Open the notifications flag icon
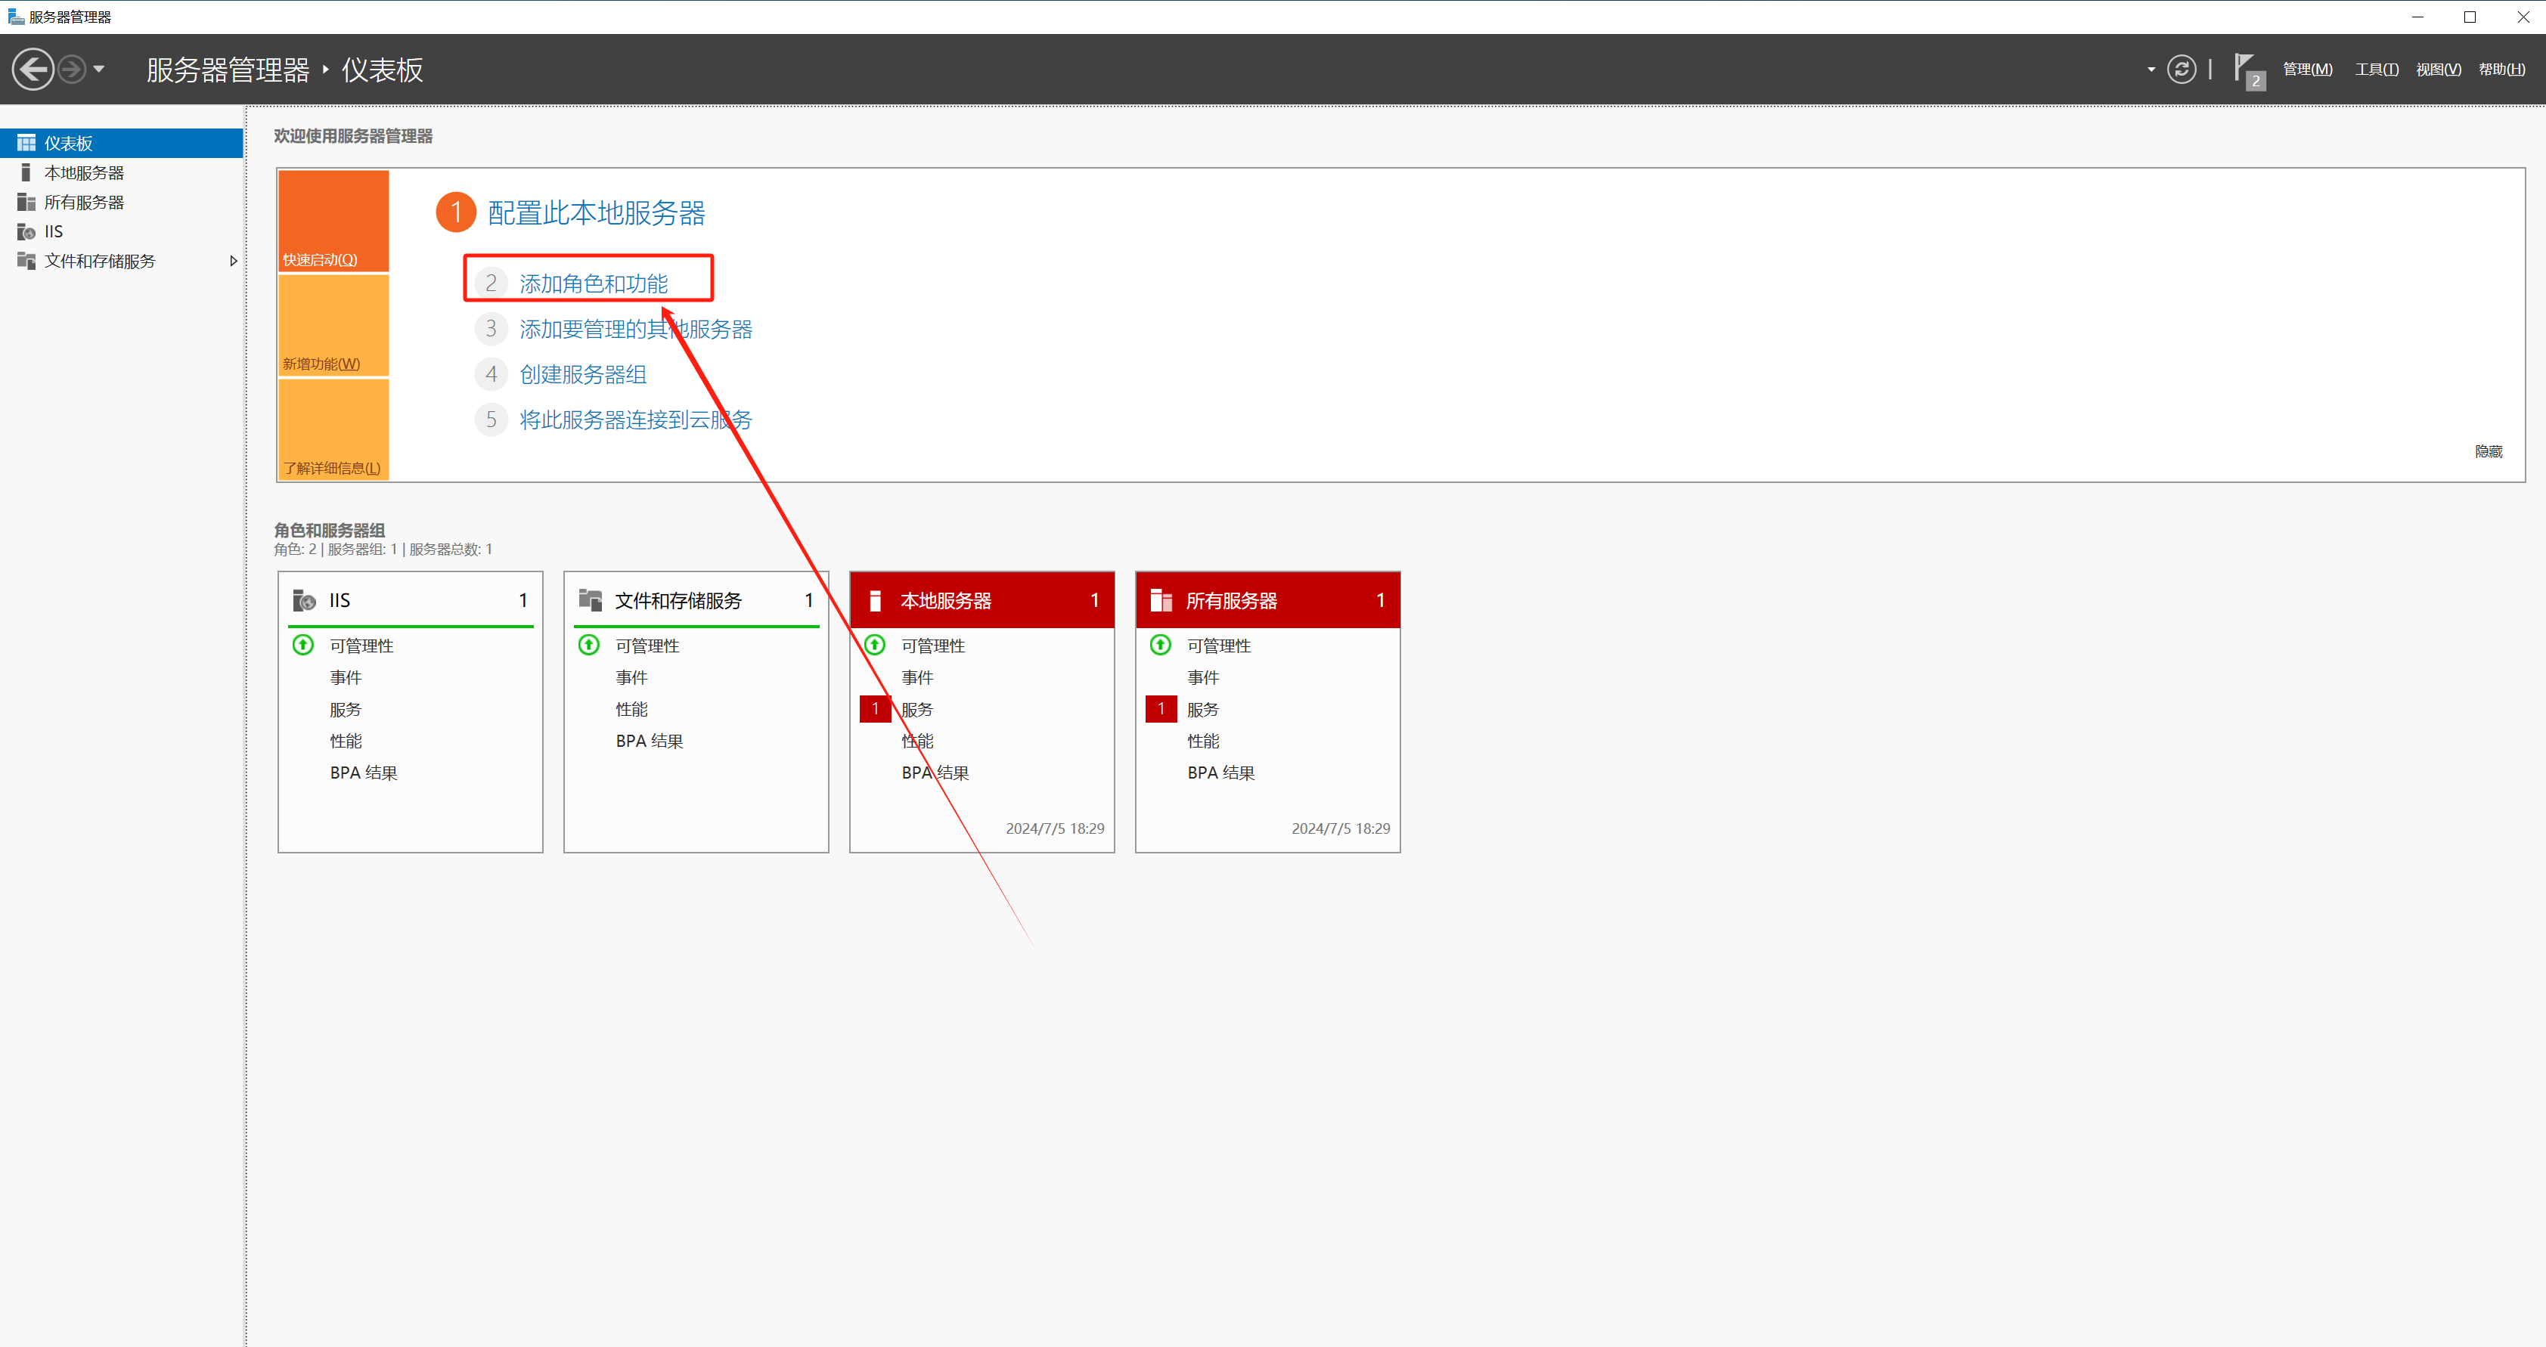This screenshot has width=2546, height=1347. 2247,70
